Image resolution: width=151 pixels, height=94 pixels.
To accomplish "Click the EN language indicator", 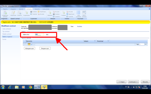I will pos(126,87).
